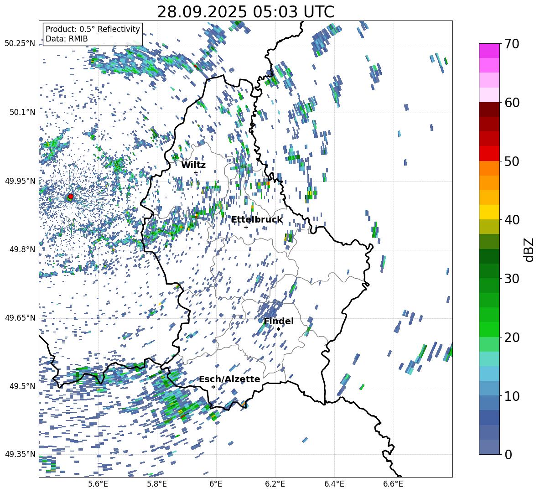540x493 pixels.
Task: Click the 20 tick on the colorbar
Action: pos(512,337)
